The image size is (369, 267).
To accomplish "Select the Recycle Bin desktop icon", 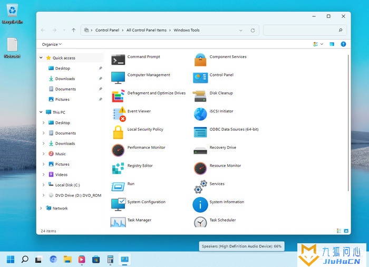I will click(12, 14).
